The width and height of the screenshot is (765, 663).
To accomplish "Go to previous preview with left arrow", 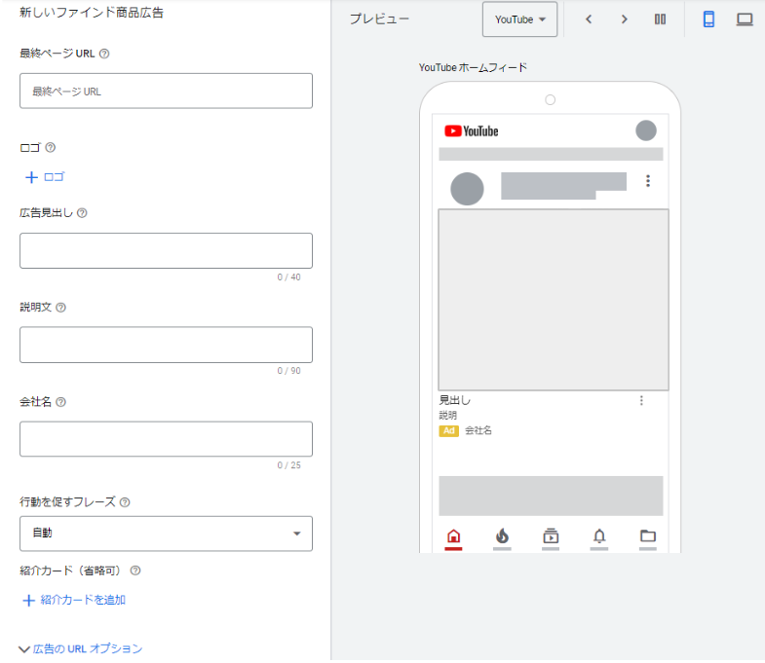I will coord(589,19).
